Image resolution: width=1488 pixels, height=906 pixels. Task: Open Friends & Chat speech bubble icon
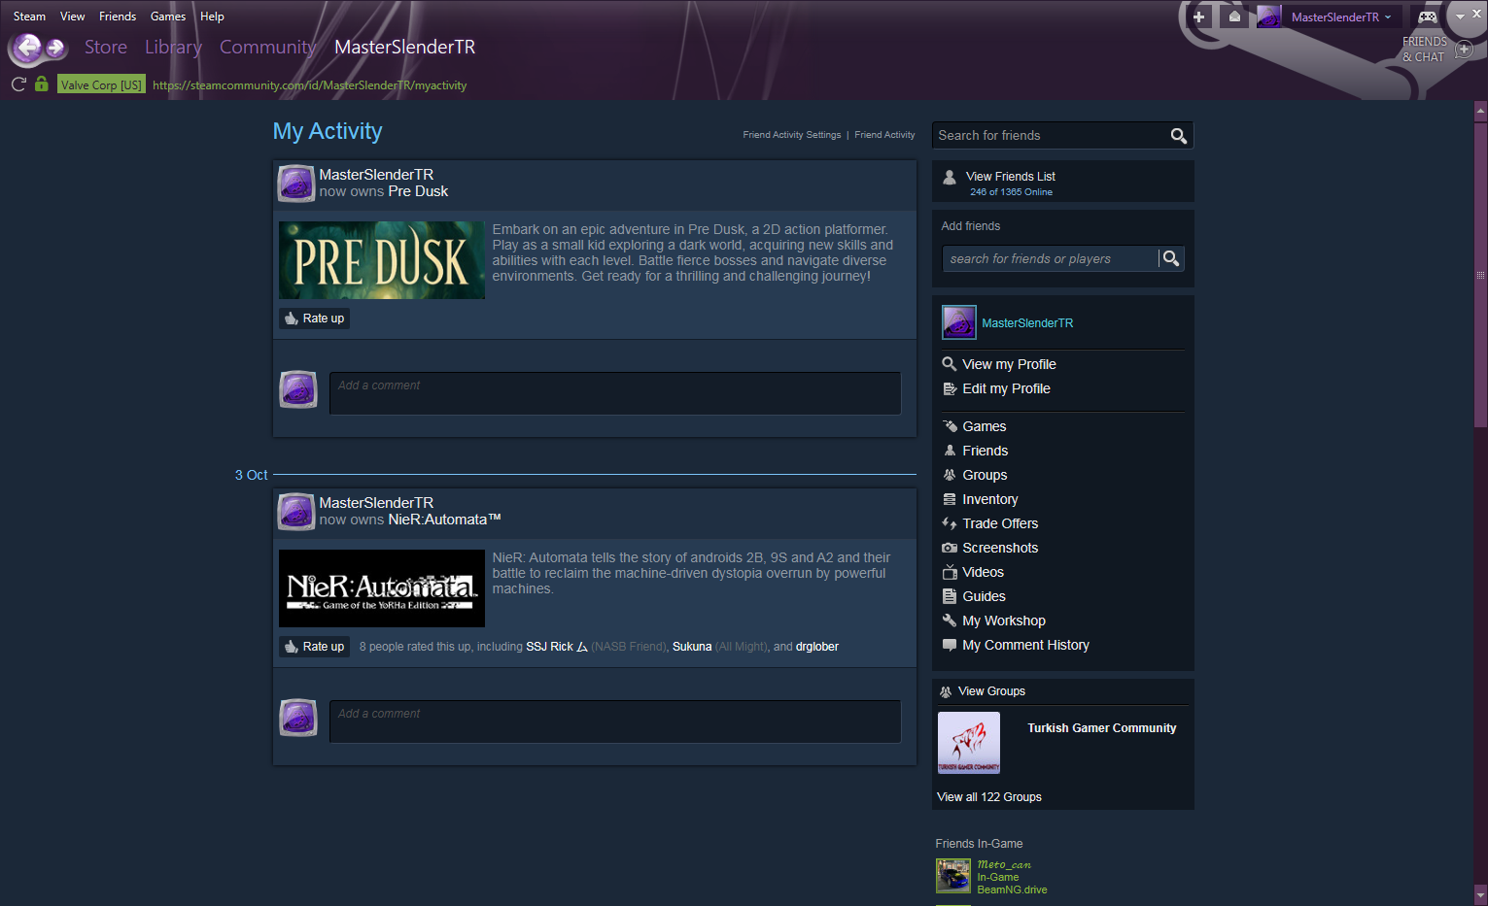[1465, 50]
